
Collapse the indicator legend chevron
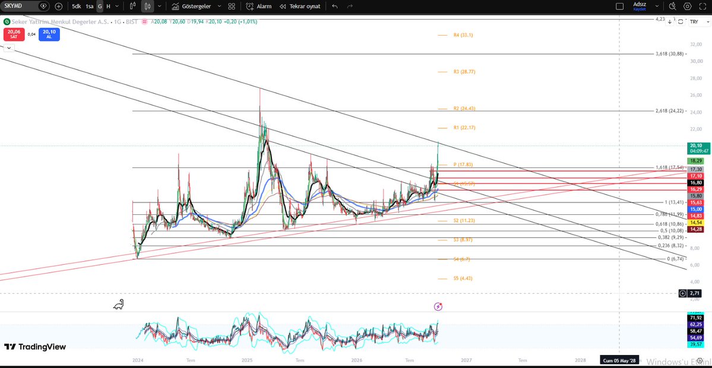click(10, 47)
